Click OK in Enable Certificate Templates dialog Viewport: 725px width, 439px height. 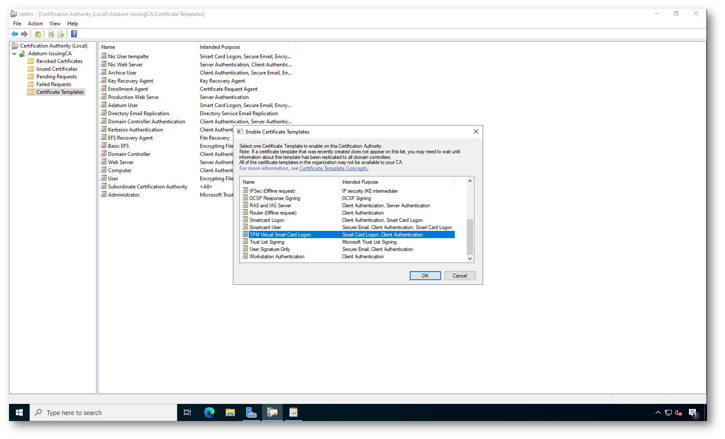[425, 276]
